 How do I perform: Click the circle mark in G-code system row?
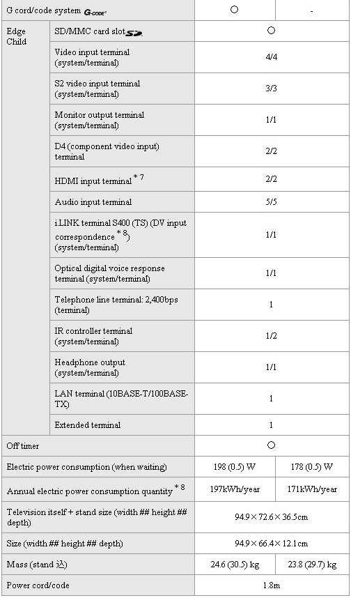click(x=235, y=10)
